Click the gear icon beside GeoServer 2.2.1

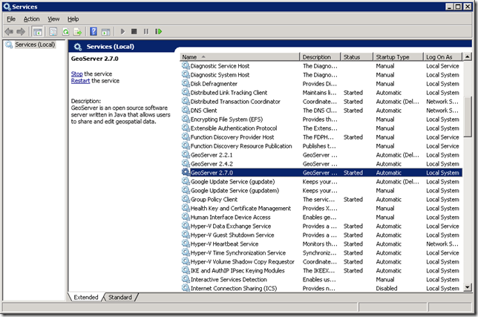pos(186,154)
